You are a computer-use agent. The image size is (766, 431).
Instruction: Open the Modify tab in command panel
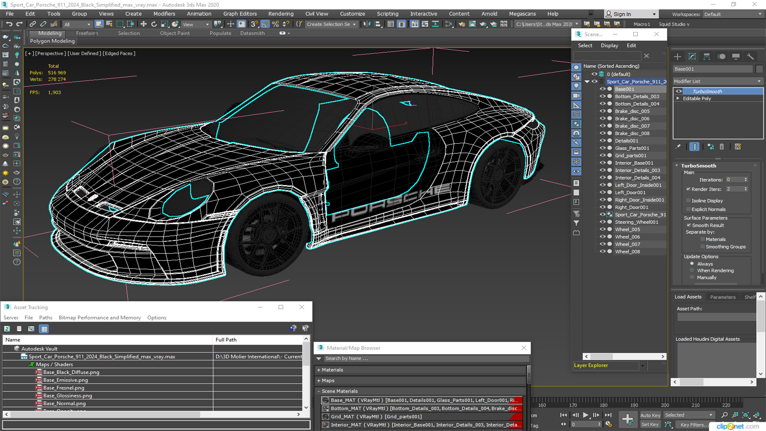point(692,57)
